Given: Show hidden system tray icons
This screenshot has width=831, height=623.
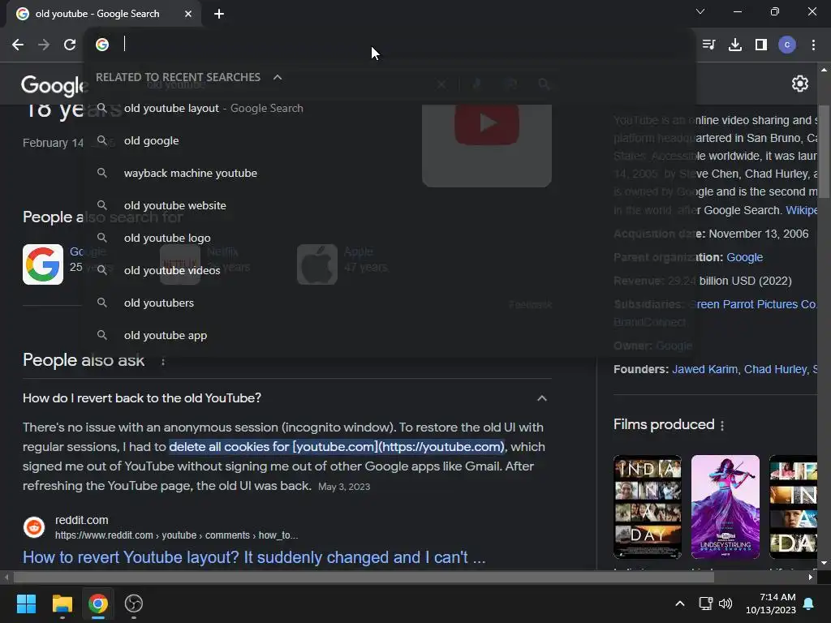Looking at the screenshot, I should point(680,604).
